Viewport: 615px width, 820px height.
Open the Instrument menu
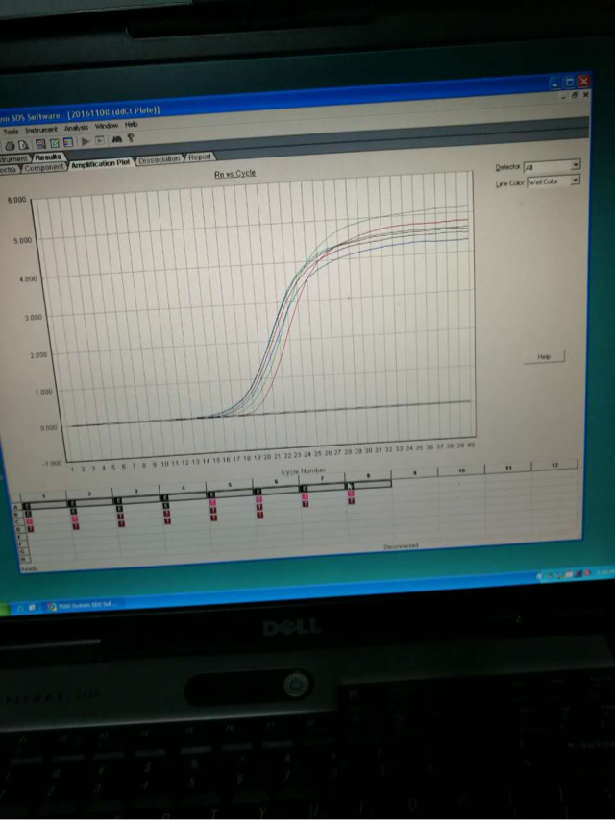click(x=41, y=130)
